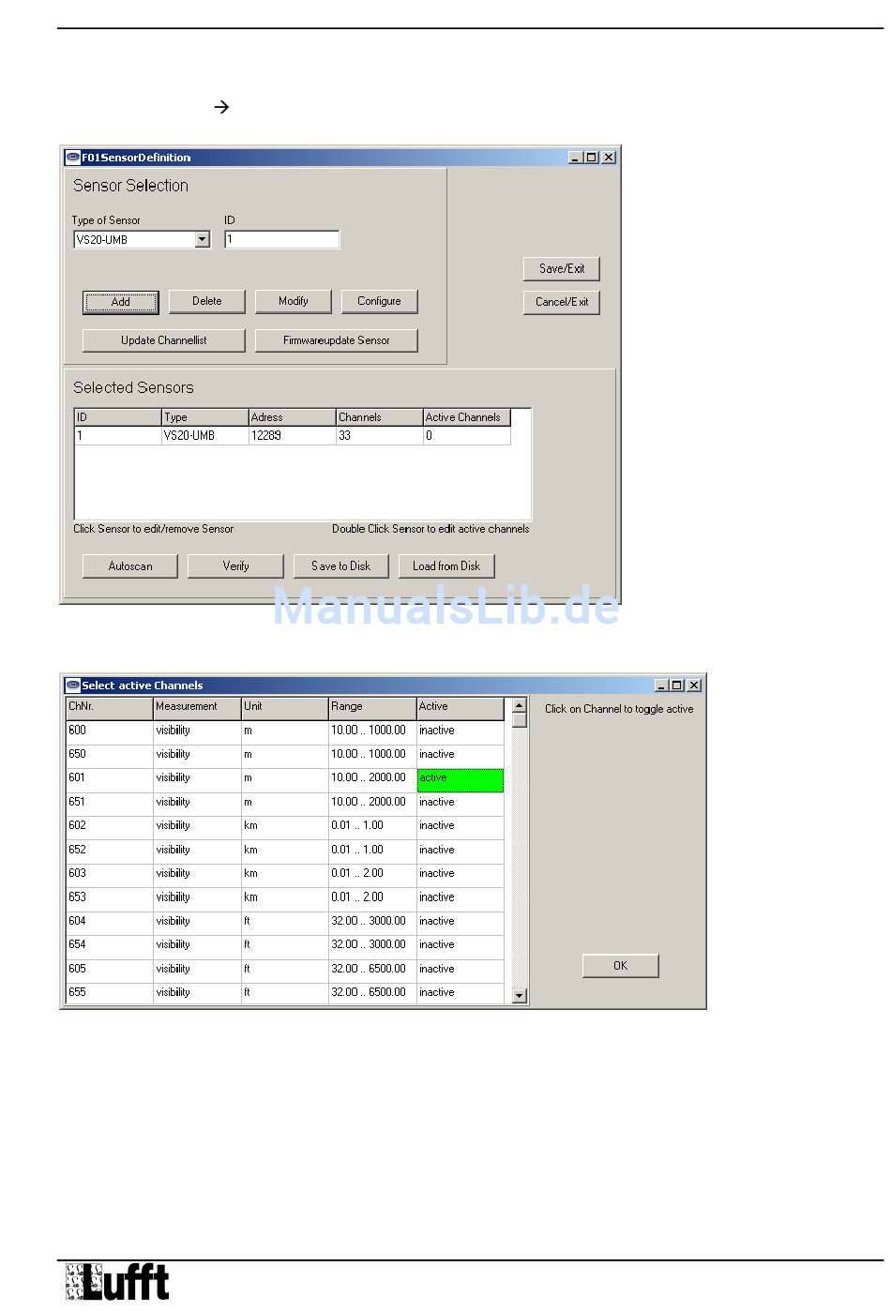Click visibility measurement of channel 604
This screenshot has height=1311, width=891.
tap(197, 922)
